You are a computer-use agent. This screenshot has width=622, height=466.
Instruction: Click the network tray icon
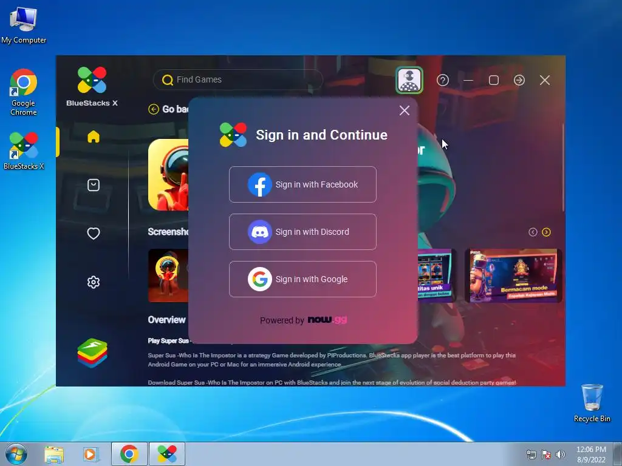531,454
